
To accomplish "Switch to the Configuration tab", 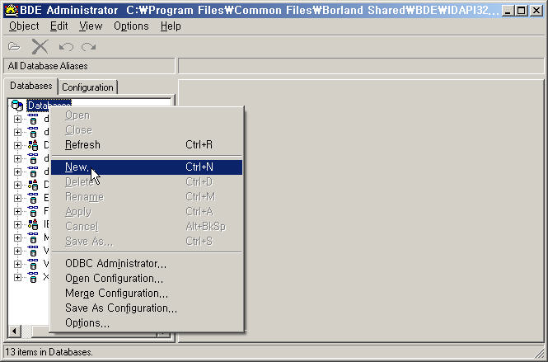I will 87,87.
